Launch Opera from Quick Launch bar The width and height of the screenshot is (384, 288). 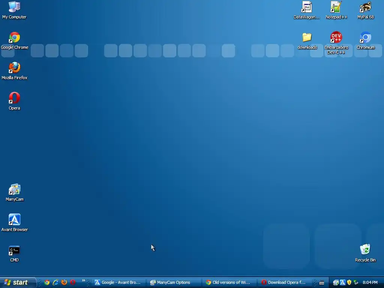click(x=73, y=282)
